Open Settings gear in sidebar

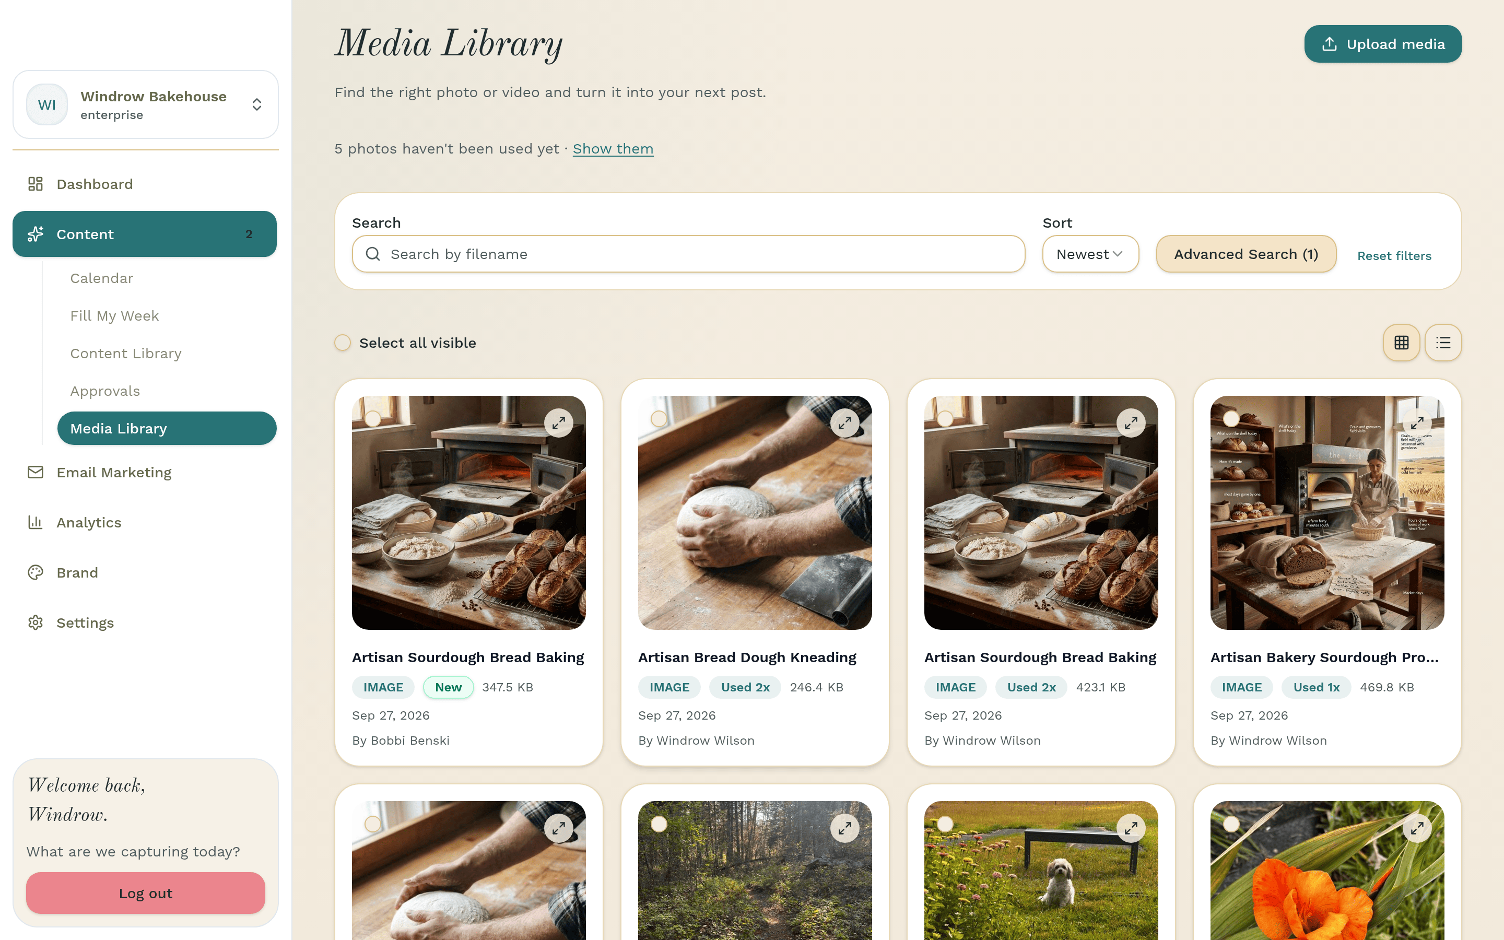click(x=36, y=622)
